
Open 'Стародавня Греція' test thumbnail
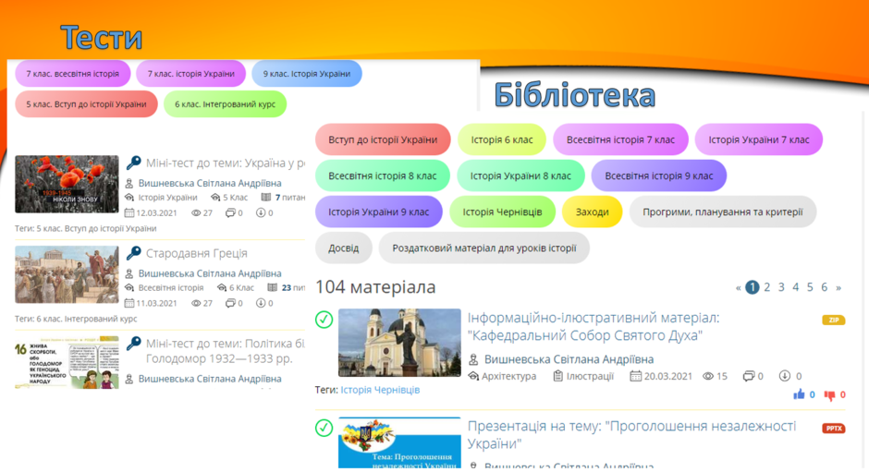tap(67, 274)
